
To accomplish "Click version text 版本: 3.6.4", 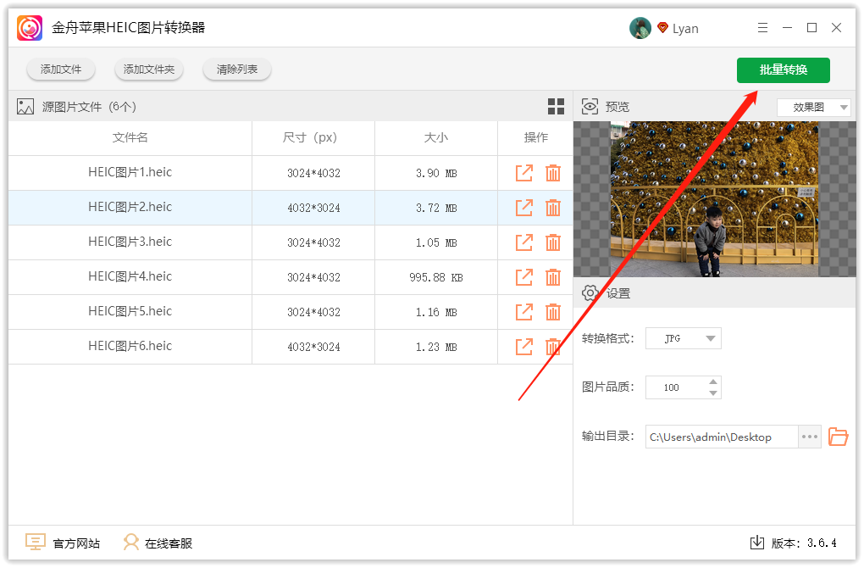I will [804, 543].
